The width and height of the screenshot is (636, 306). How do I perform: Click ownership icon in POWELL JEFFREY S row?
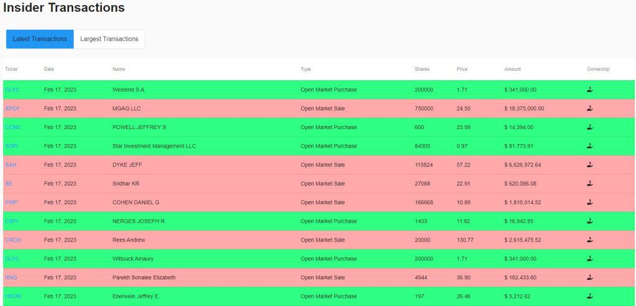click(x=590, y=127)
